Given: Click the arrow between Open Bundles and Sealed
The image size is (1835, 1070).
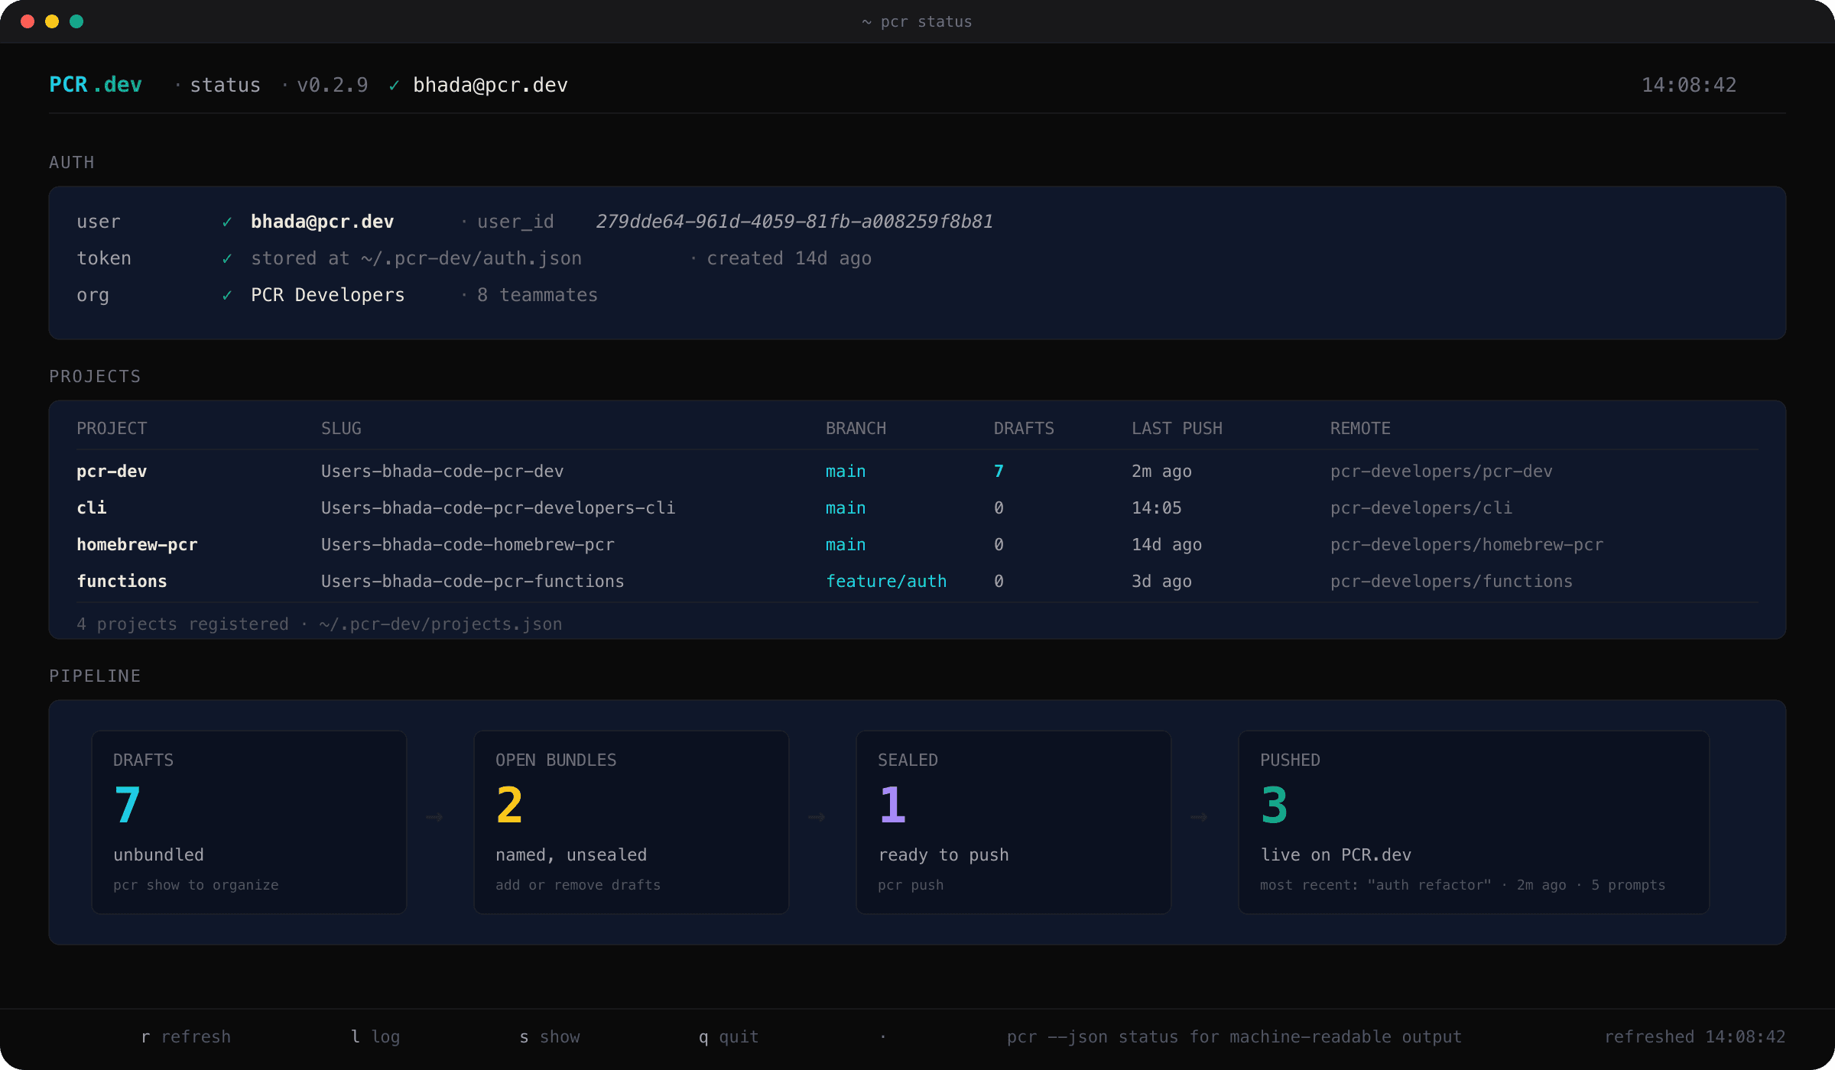Looking at the screenshot, I should tap(817, 818).
